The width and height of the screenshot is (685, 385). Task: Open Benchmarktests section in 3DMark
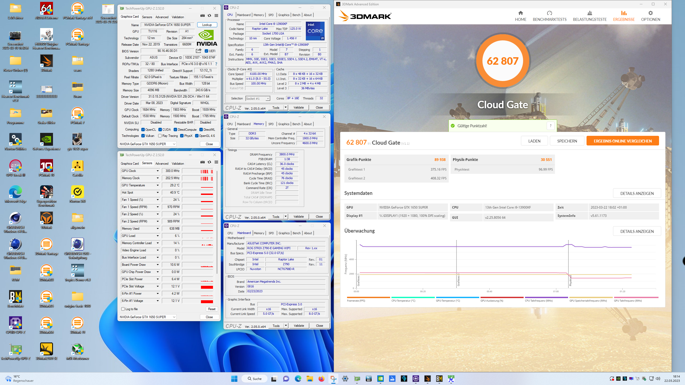[x=550, y=16]
